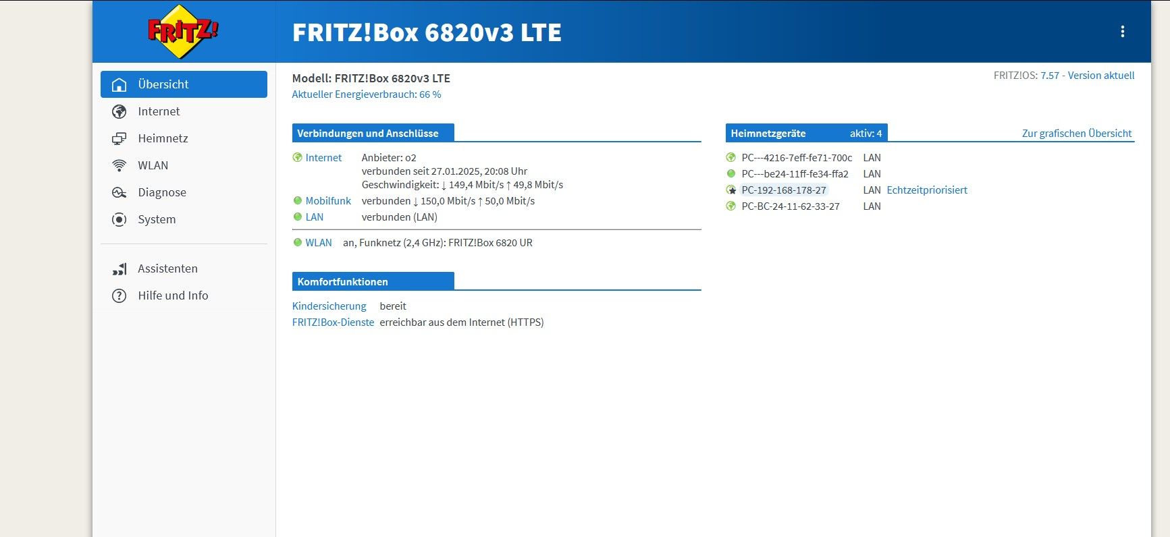Open the Kindersicherung link

329,306
